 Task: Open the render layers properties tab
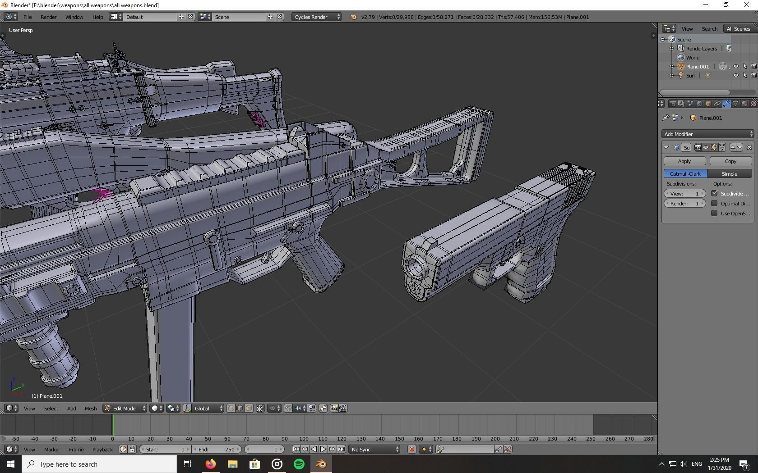click(681, 104)
